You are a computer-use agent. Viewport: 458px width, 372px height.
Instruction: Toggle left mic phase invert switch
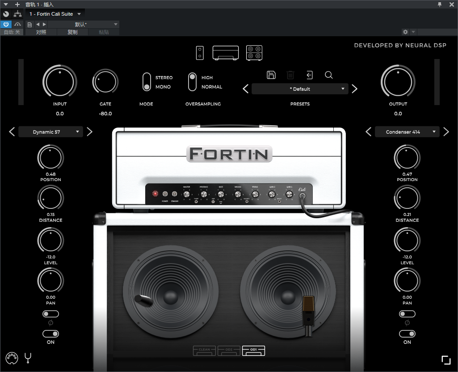(x=50, y=314)
